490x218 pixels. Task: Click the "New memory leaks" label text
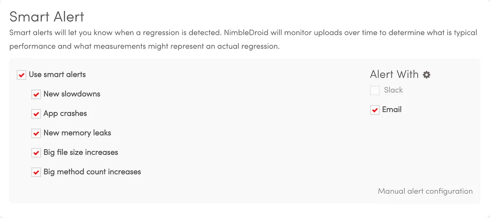[x=77, y=133]
